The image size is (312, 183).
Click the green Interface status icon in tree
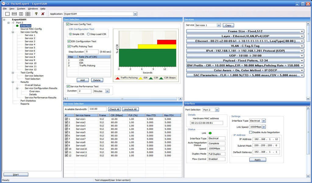[x=17, y=26]
